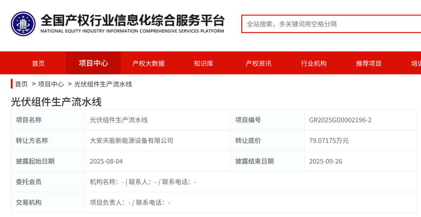The width and height of the screenshot is (421, 217).
Task: Click the platform emblem logo icon
Action: (23, 24)
